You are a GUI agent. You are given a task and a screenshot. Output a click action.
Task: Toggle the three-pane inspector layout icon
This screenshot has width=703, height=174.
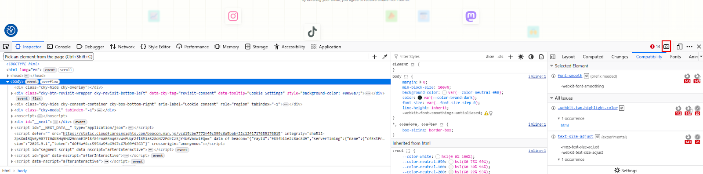553,57
